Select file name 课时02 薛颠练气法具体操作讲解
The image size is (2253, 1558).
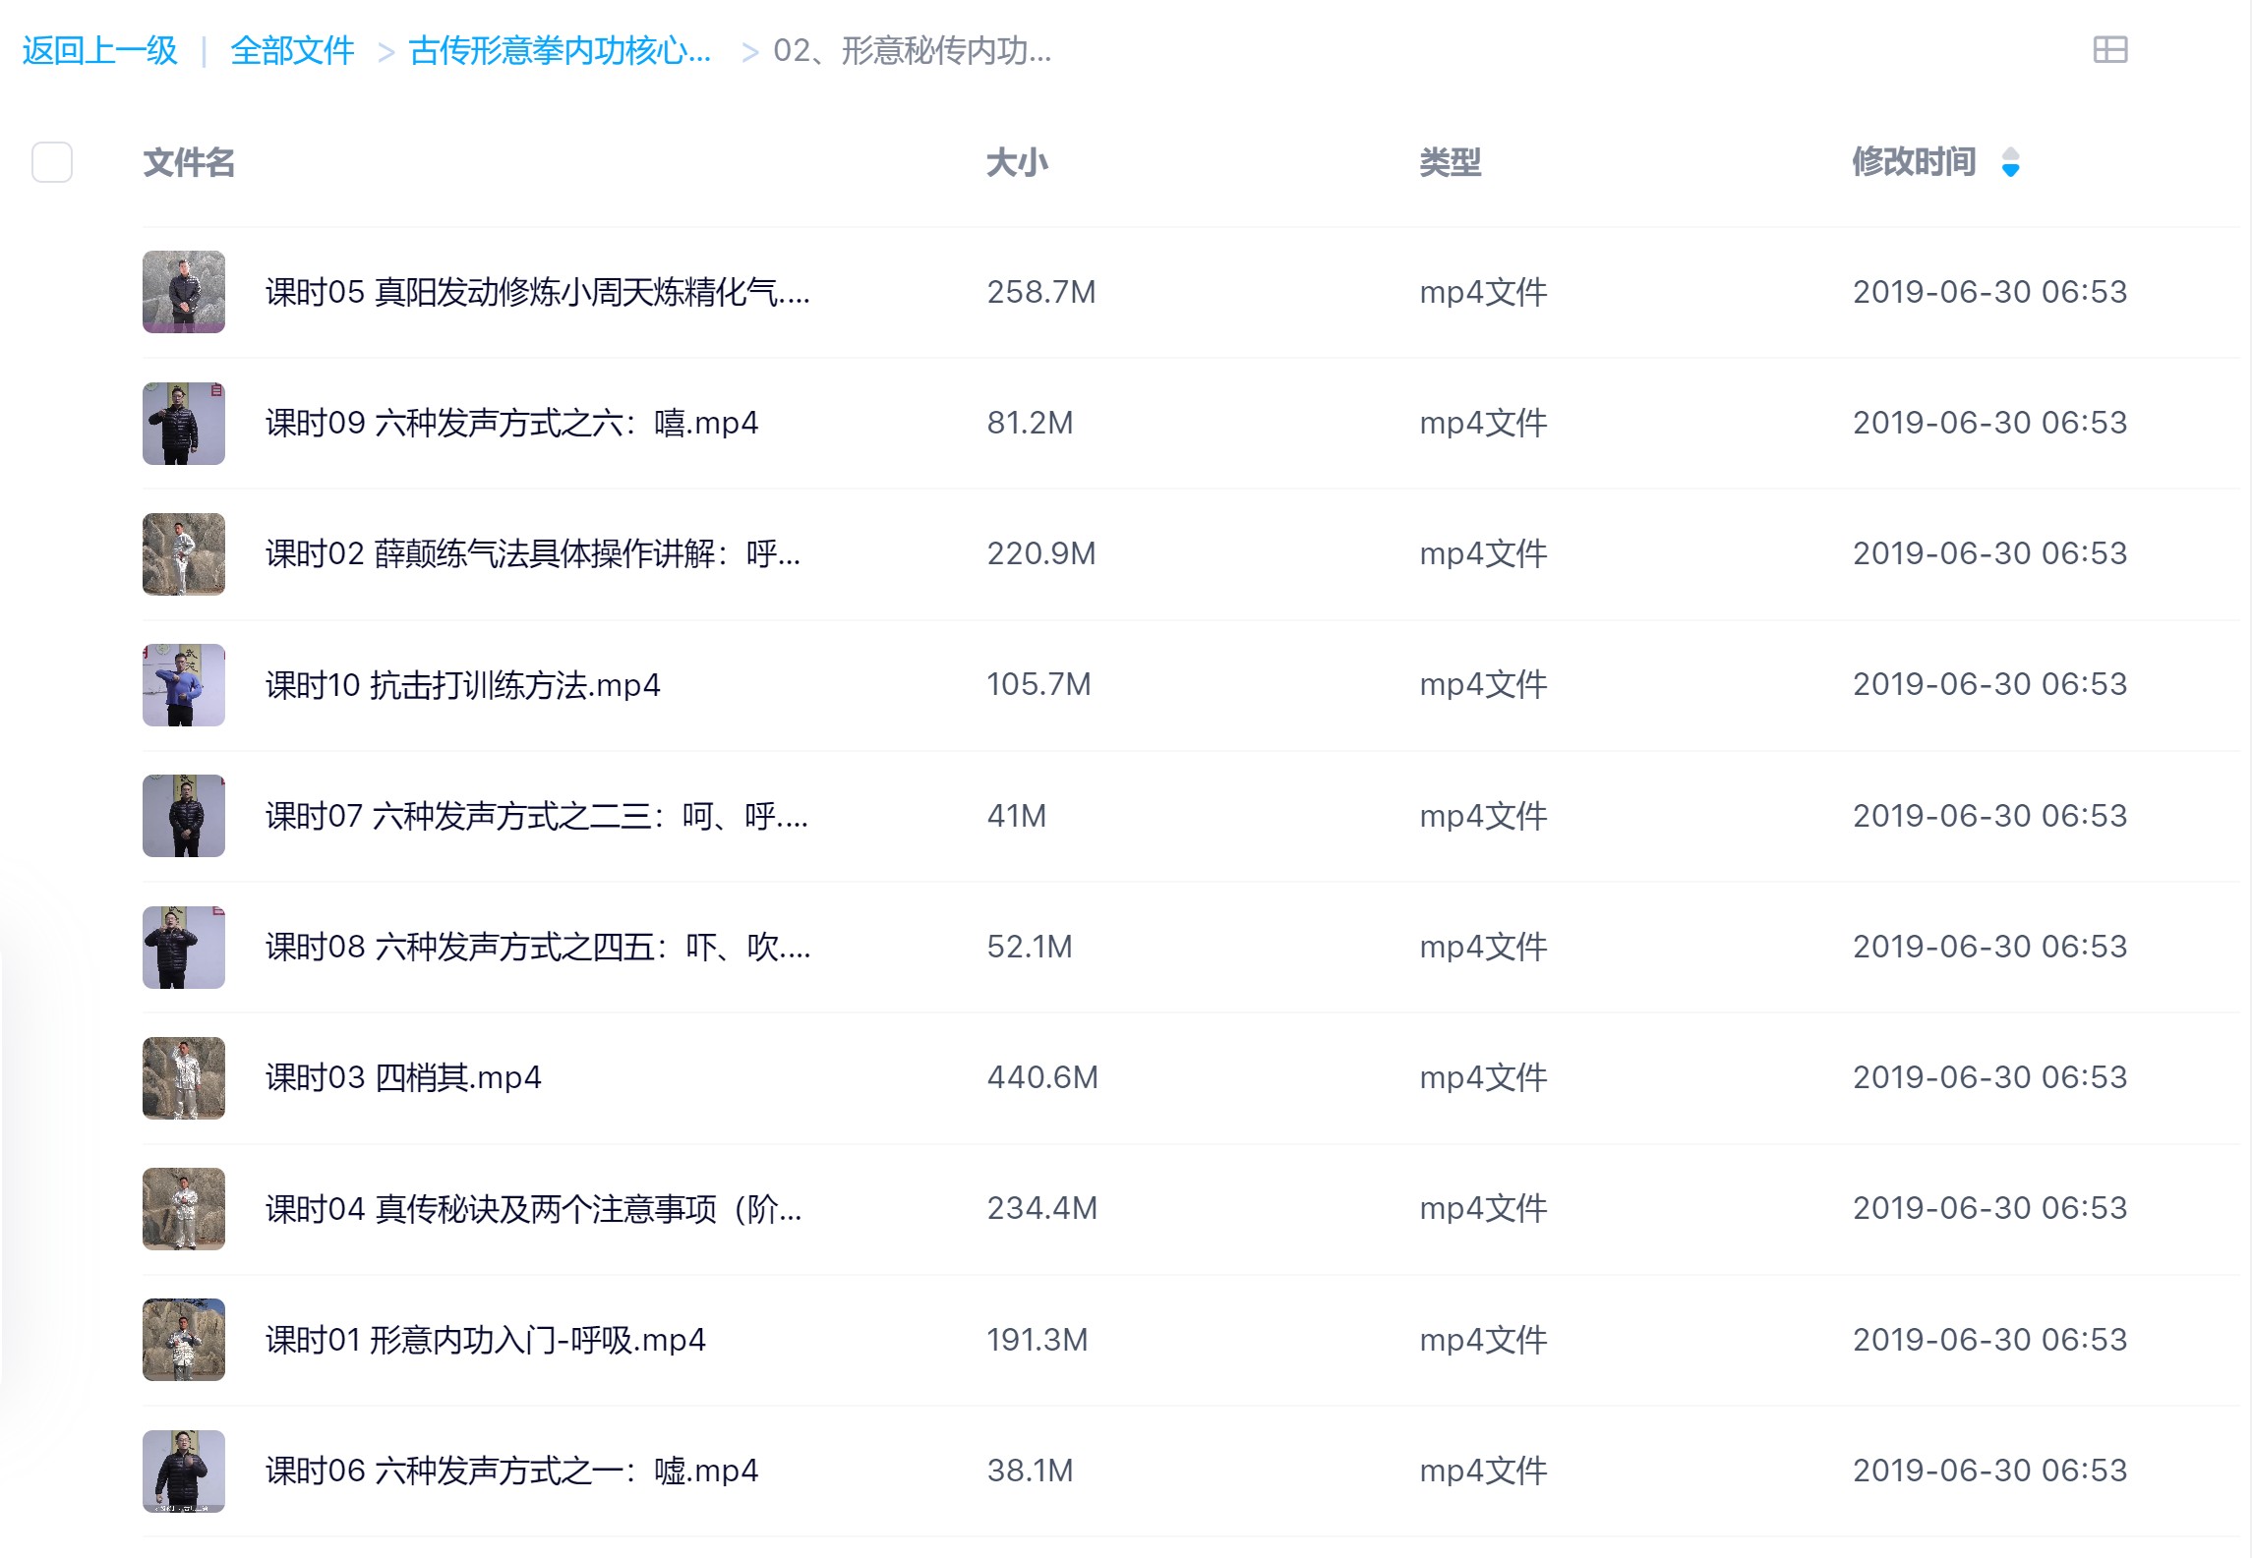533,553
